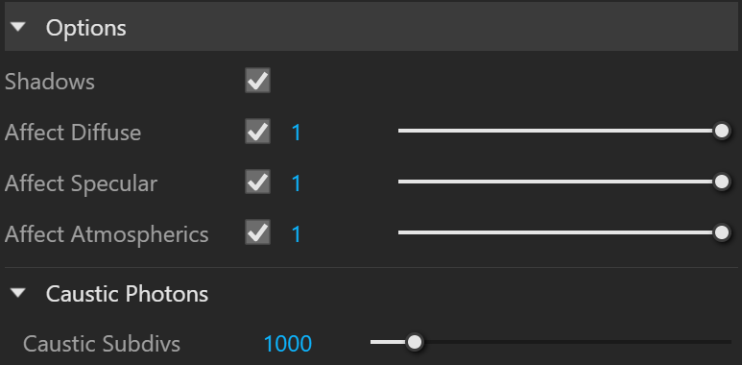Collapse the Caustic Photons section triangle
This screenshot has height=365, width=742.
(x=18, y=294)
